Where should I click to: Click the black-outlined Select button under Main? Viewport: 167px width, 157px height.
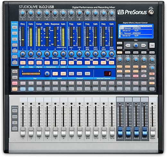pyautogui.click(x=152, y=89)
